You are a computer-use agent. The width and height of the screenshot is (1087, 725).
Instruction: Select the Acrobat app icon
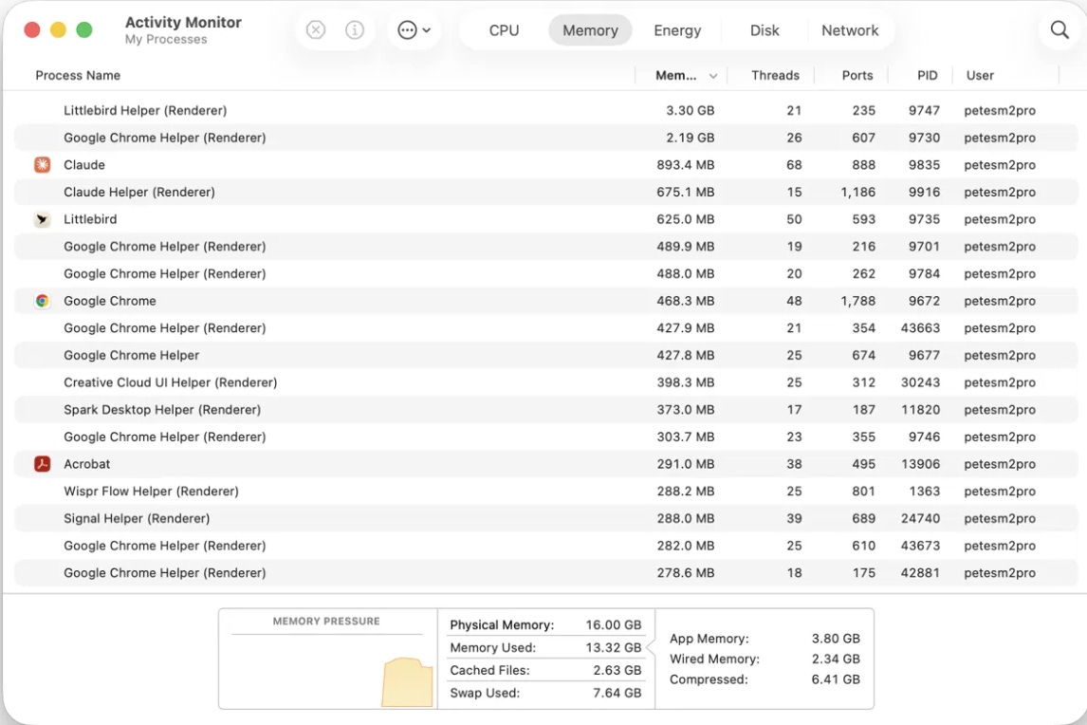(43, 464)
